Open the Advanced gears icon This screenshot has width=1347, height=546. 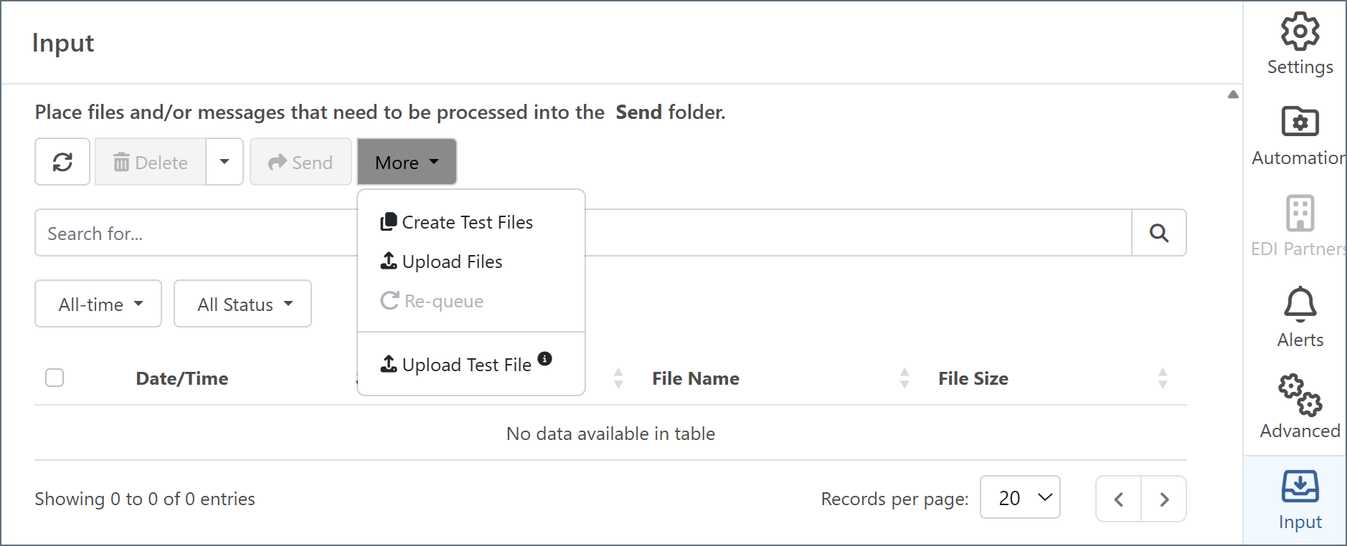pos(1300,395)
